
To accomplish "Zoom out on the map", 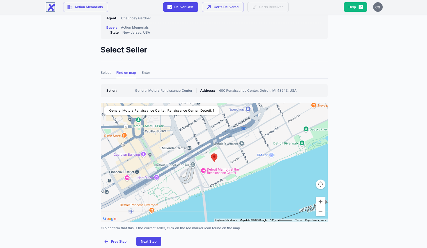I will [321, 211].
